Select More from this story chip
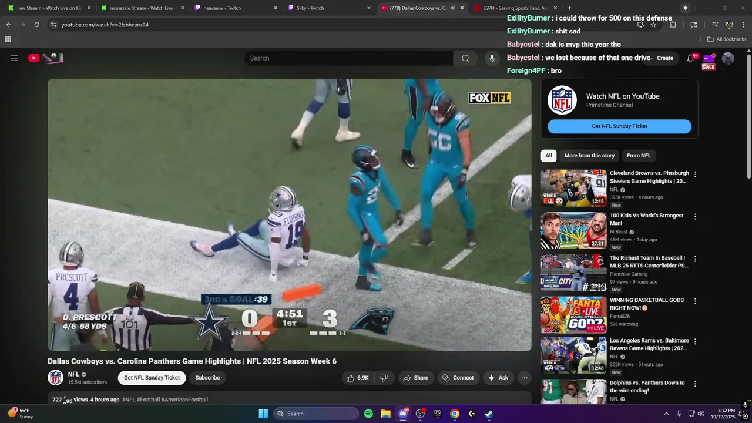 click(x=589, y=156)
